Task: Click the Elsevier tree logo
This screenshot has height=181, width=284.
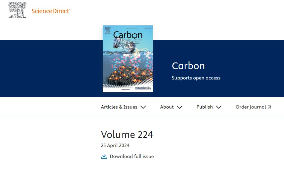Action: tap(17, 10)
